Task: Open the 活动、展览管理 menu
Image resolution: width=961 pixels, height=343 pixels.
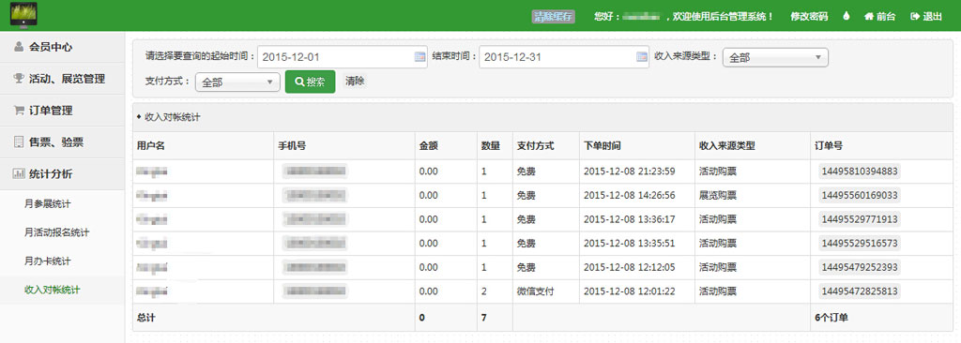Action: [x=62, y=79]
